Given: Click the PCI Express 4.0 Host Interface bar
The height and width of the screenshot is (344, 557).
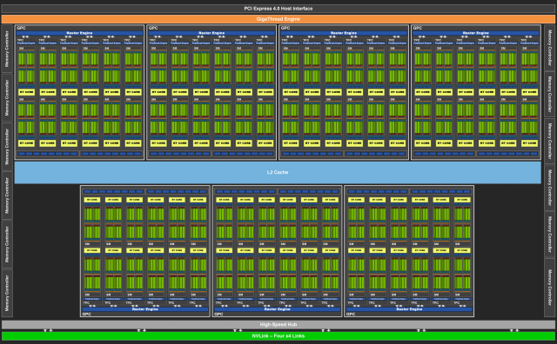Looking at the screenshot, I should tap(278, 9).
